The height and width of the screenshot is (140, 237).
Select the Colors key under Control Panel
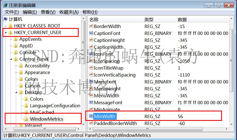tap(31, 79)
